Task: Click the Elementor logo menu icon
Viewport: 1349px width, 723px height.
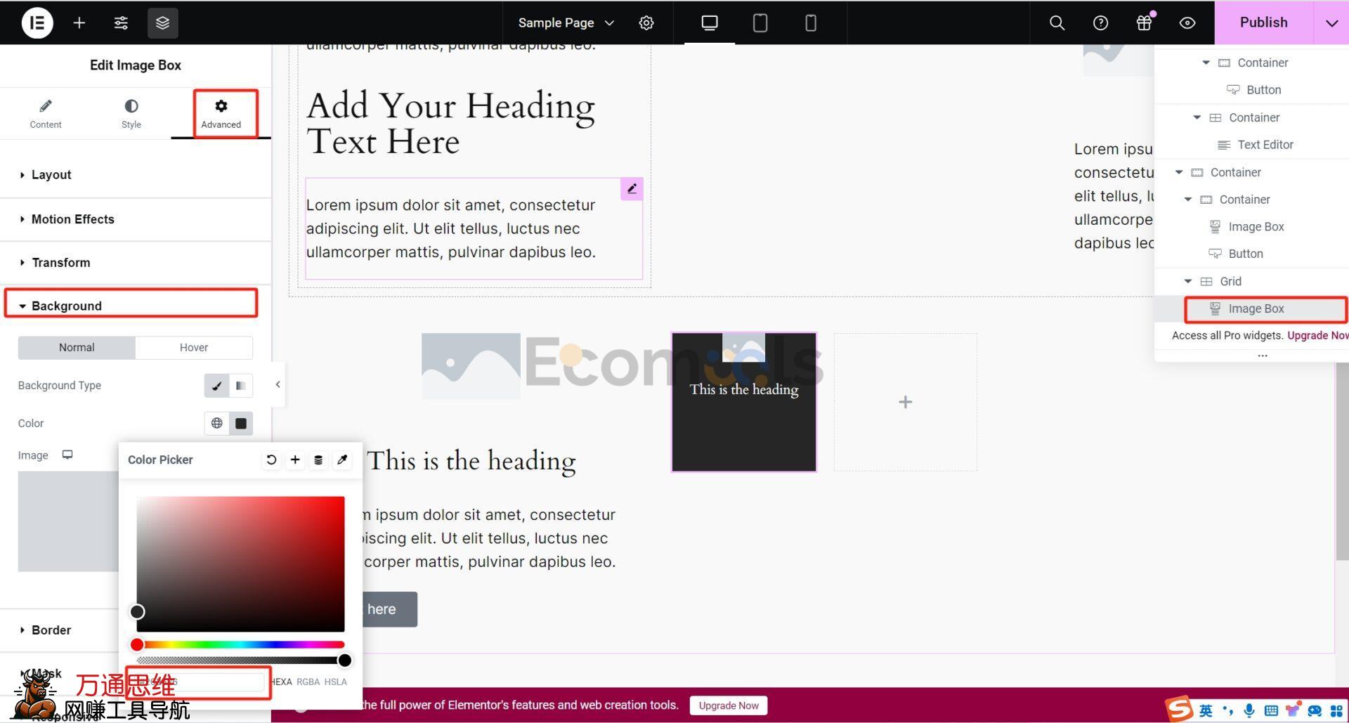Action: [37, 22]
